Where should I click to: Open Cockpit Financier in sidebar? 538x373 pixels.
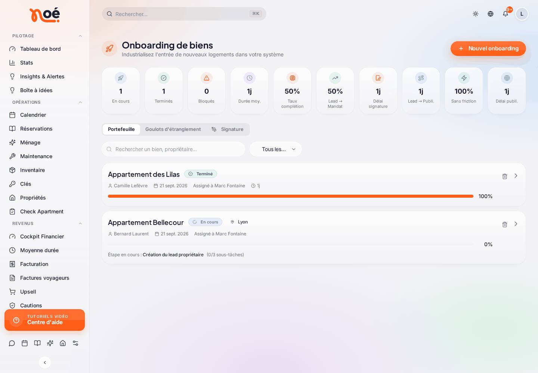click(x=45, y=236)
